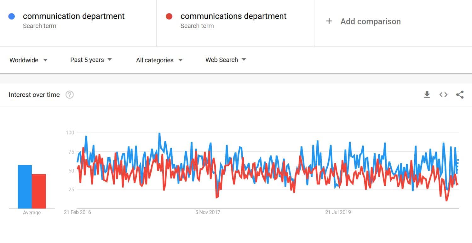Viewport: 472px width, 243px height.
Task: Click the 21 Jul 2019 axis label
Action: (338, 212)
